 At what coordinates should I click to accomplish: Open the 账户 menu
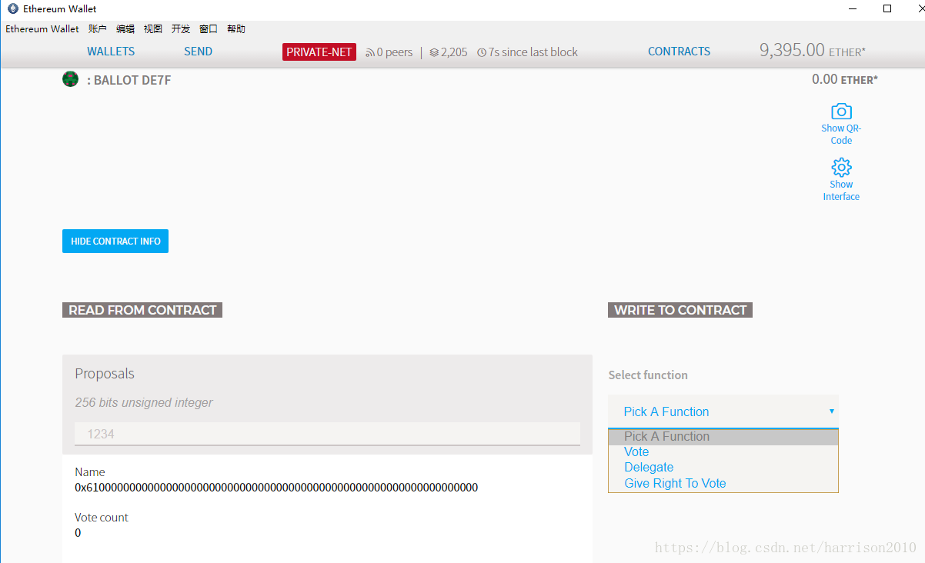(x=98, y=28)
